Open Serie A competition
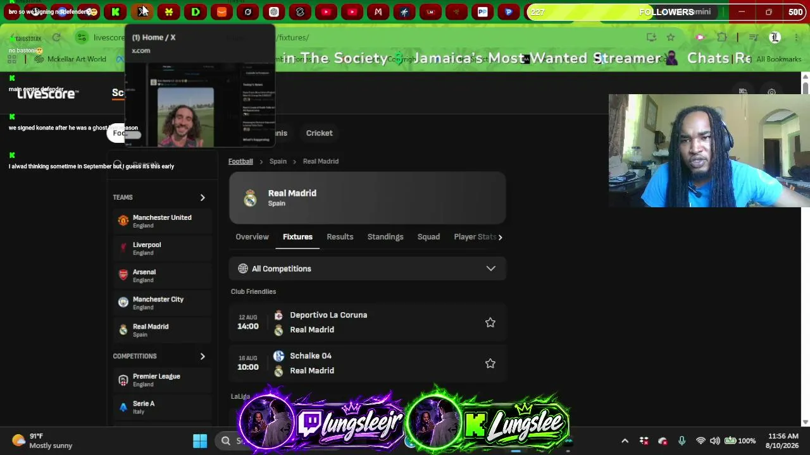The height and width of the screenshot is (455, 810). [161, 407]
